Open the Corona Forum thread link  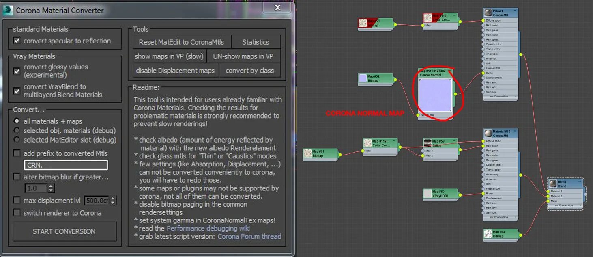tap(249, 236)
